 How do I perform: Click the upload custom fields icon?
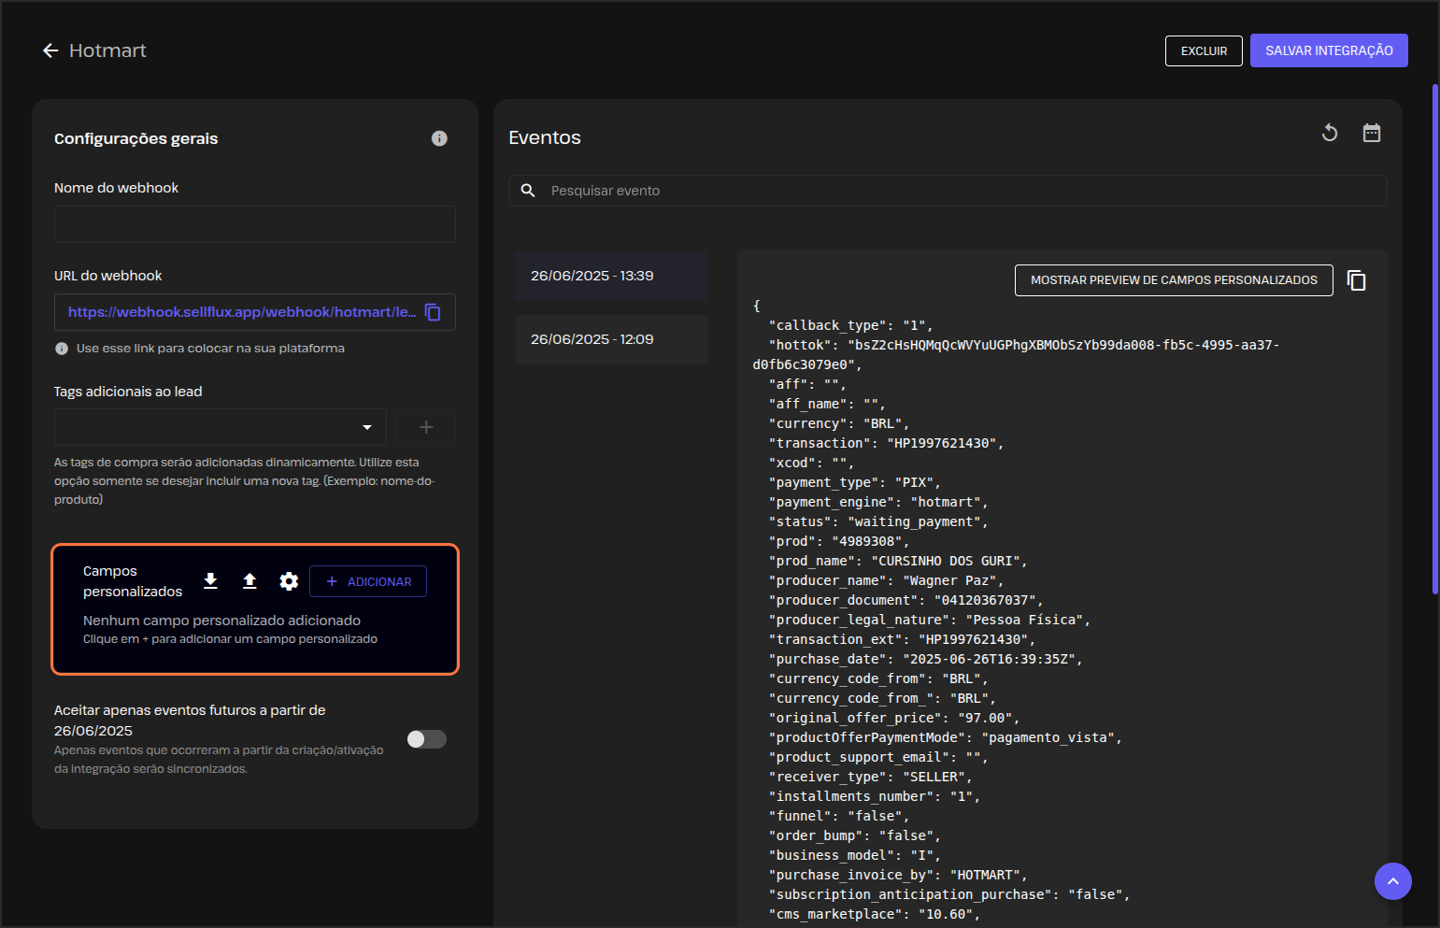(250, 581)
